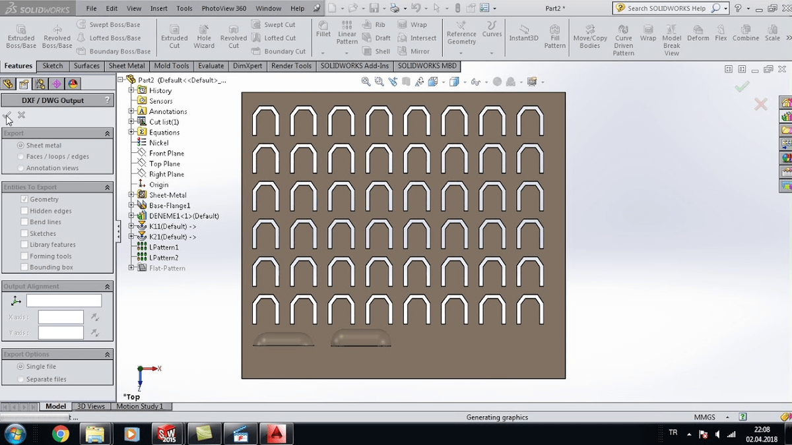Select the Reference Geometry tool
This screenshot has width=792, height=445.
(x=461, y=34)
